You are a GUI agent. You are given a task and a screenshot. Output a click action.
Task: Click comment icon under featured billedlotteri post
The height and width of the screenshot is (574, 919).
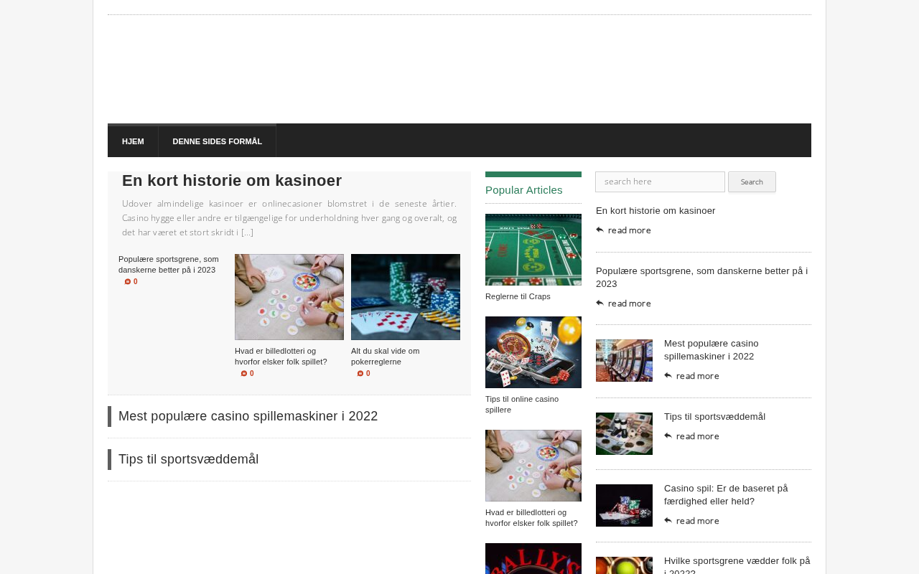pyautogui.click(x=244, y=374)
